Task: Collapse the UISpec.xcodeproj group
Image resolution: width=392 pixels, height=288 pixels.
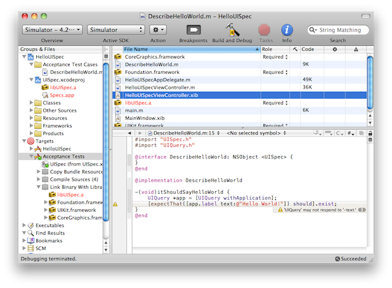Action: 31,79
